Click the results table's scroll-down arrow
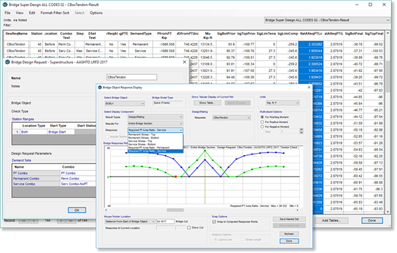 click(x=388, y=212)
